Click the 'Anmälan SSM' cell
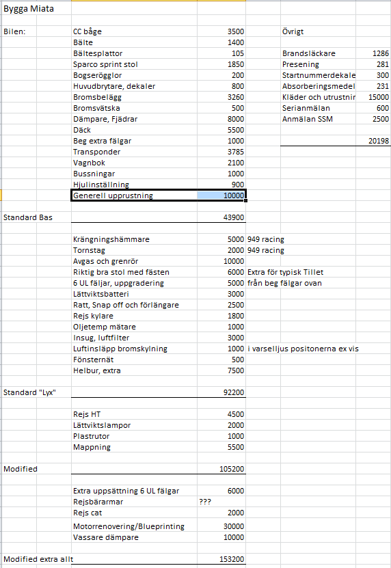This screenshot has height=568, width=391. point(318,119)
